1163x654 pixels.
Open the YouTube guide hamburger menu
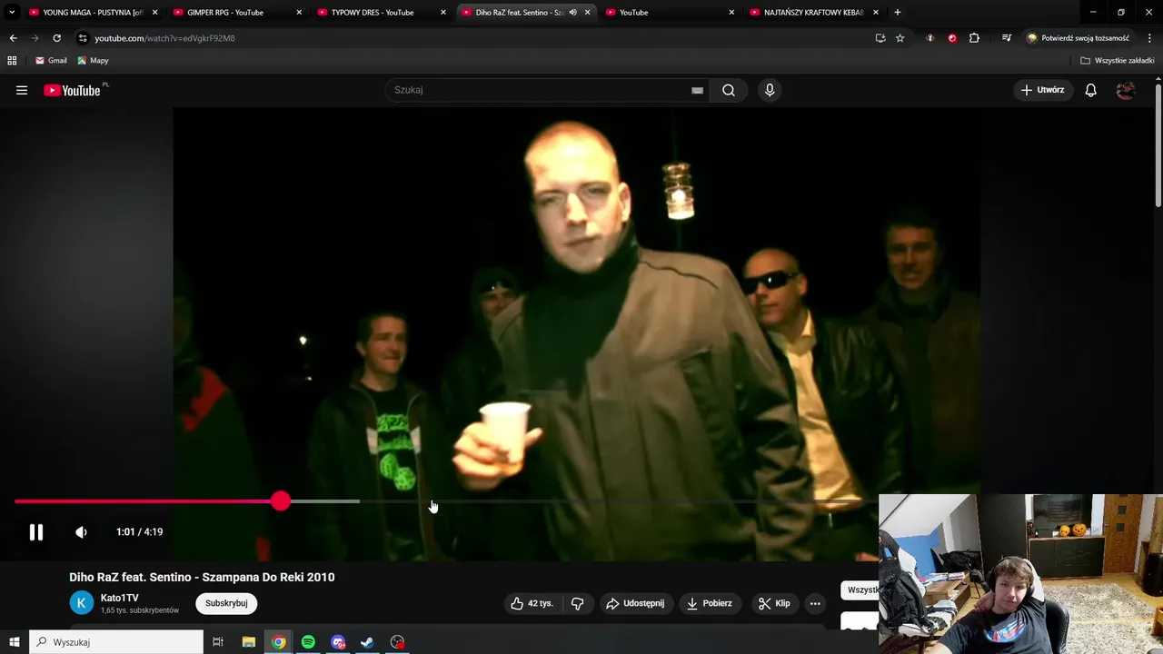pyautogui.click(x=22, y=90)
